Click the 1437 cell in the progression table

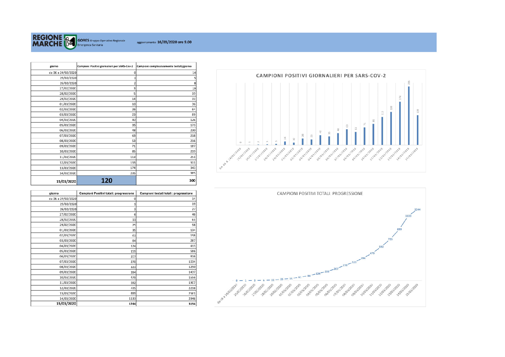point(166,272)
